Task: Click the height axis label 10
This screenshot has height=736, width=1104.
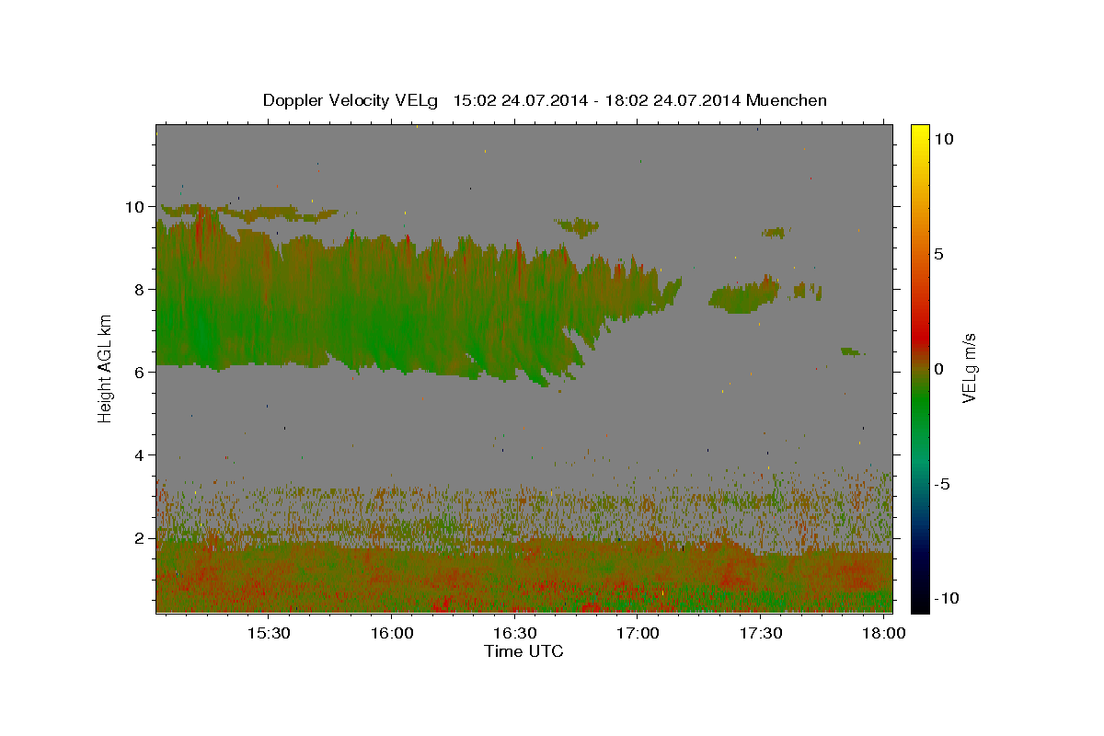Action: pyautogui.click(x=134, y=207)
